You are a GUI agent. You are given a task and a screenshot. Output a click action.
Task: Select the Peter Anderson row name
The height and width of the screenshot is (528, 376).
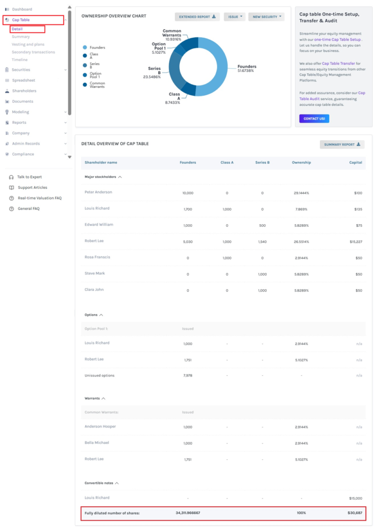coord(98,192)
